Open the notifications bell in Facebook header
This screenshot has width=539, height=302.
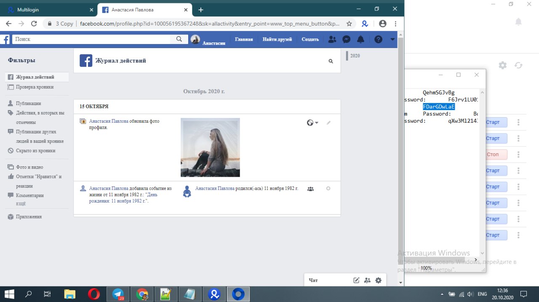[360, 39]
